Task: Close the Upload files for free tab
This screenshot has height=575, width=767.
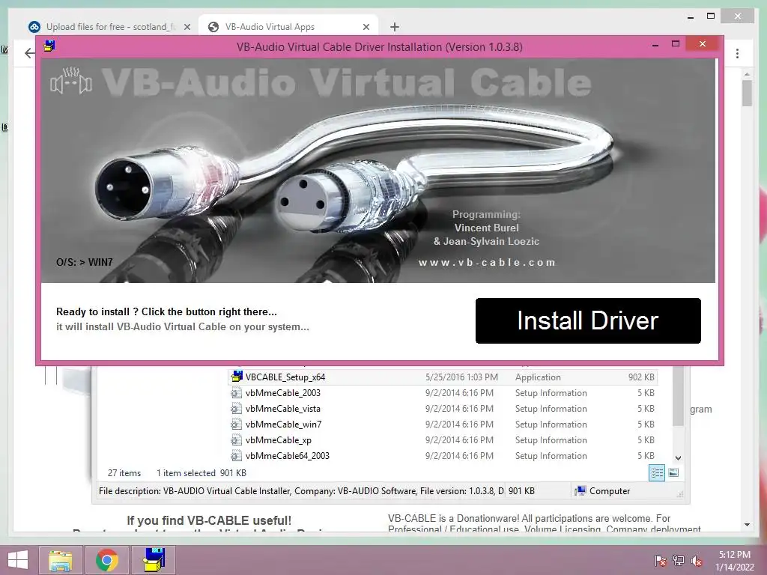Action: coord(187,28)
